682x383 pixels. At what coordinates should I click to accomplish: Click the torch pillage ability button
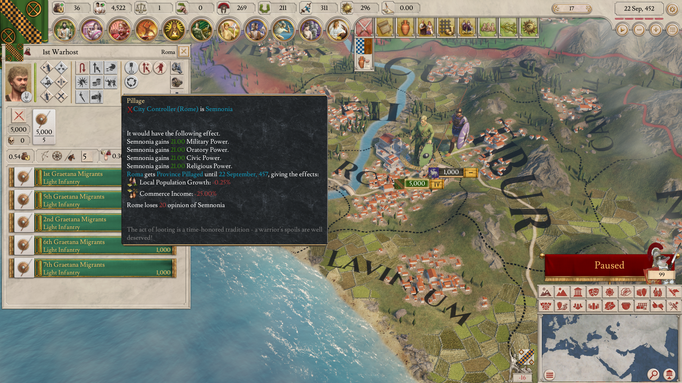point(82,97)
